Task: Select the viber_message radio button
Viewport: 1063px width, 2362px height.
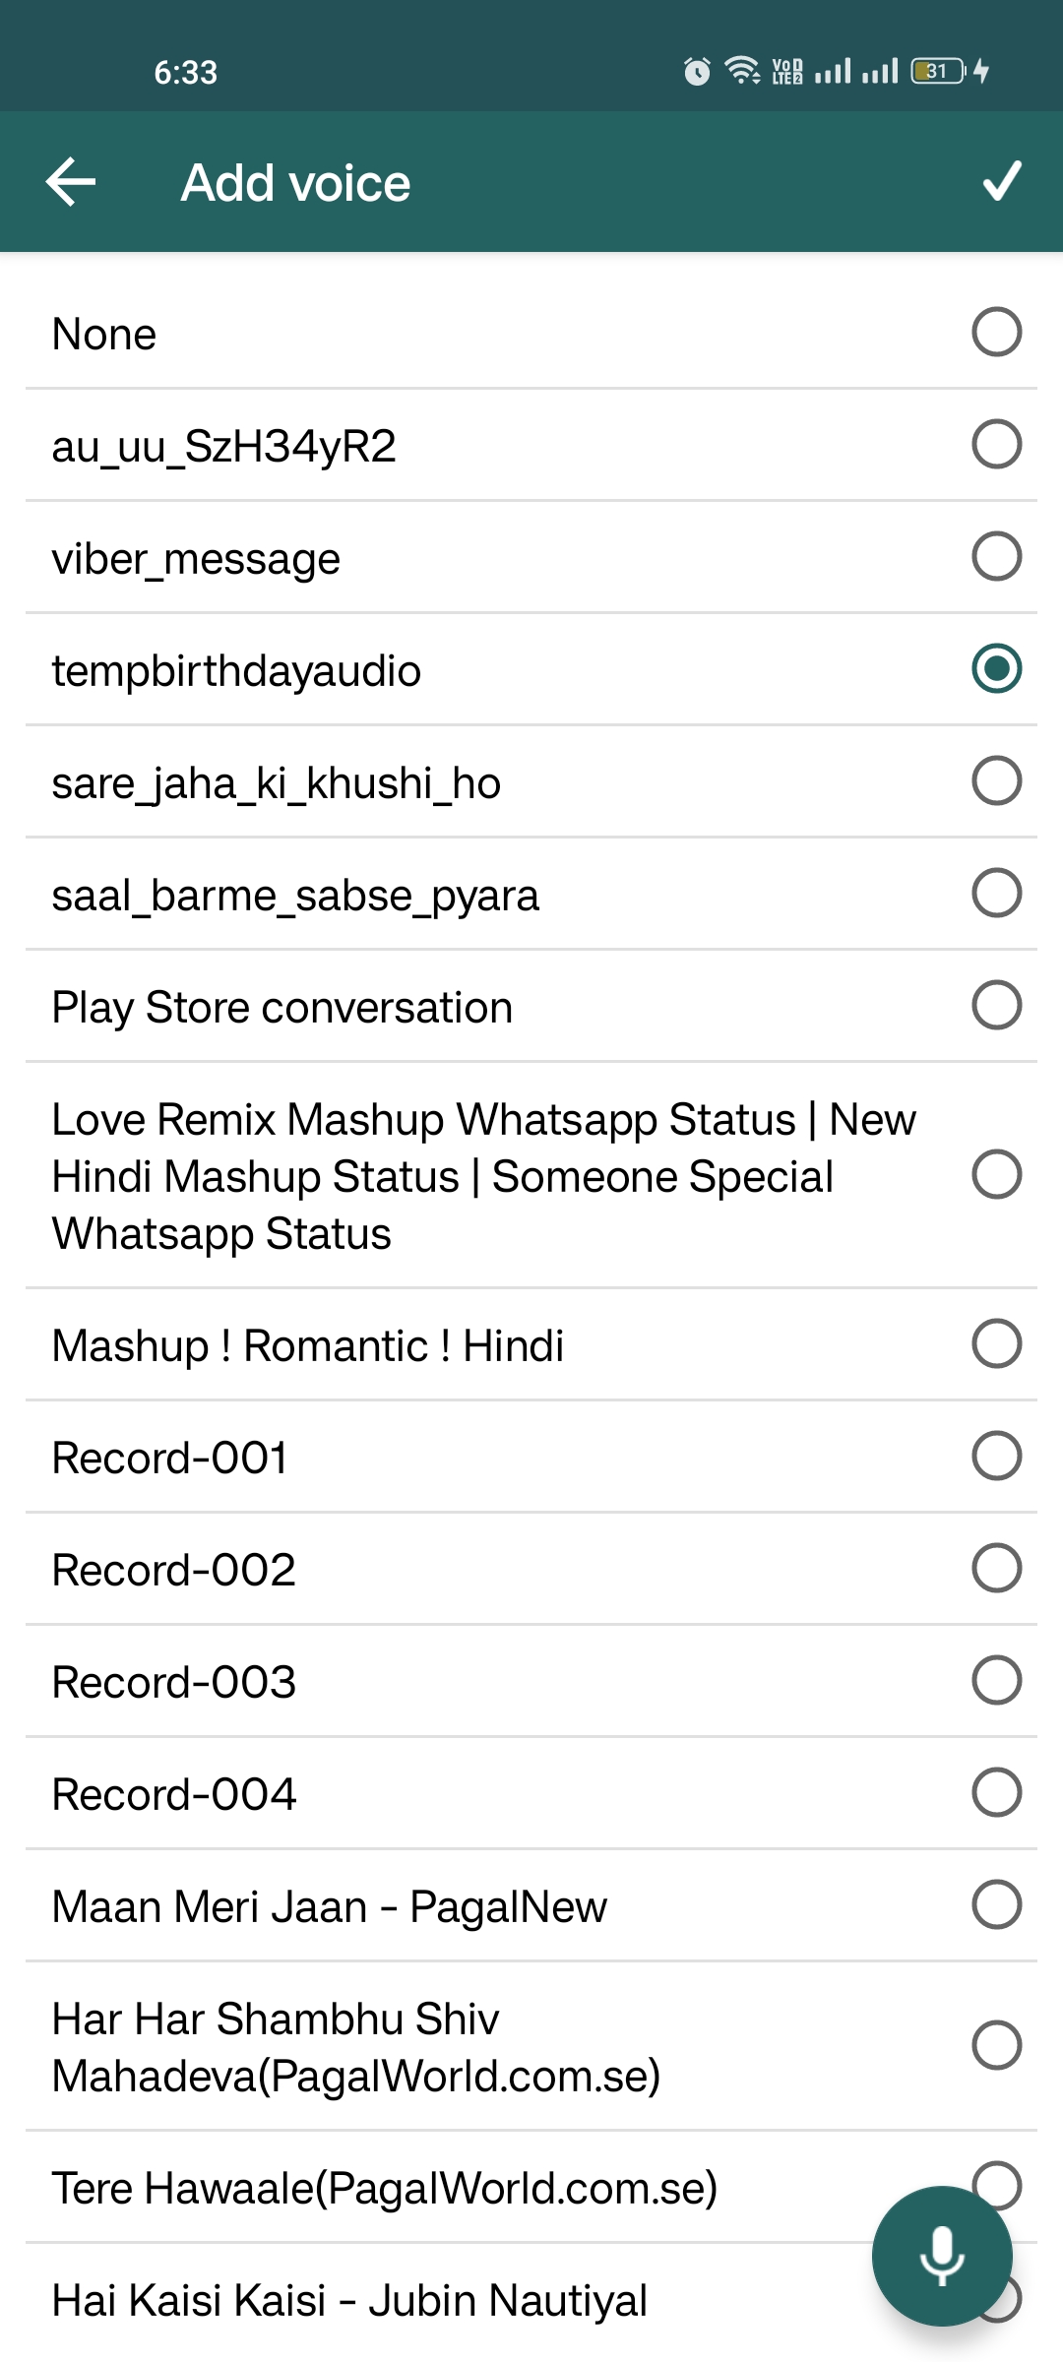Action: click(996, 557)
